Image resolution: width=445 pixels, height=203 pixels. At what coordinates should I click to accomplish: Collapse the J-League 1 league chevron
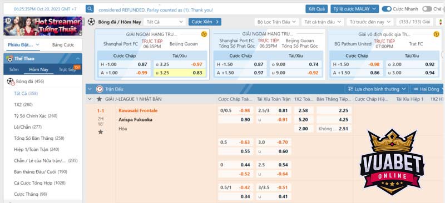90,99
